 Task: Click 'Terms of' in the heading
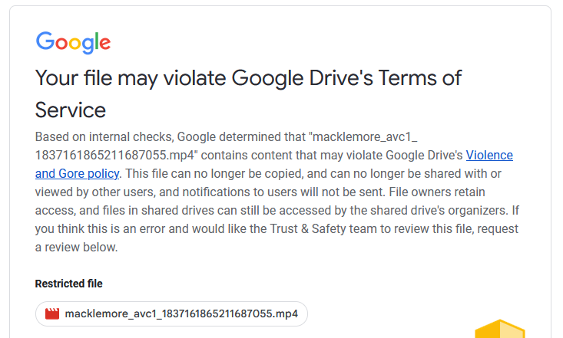coord(419,77)
